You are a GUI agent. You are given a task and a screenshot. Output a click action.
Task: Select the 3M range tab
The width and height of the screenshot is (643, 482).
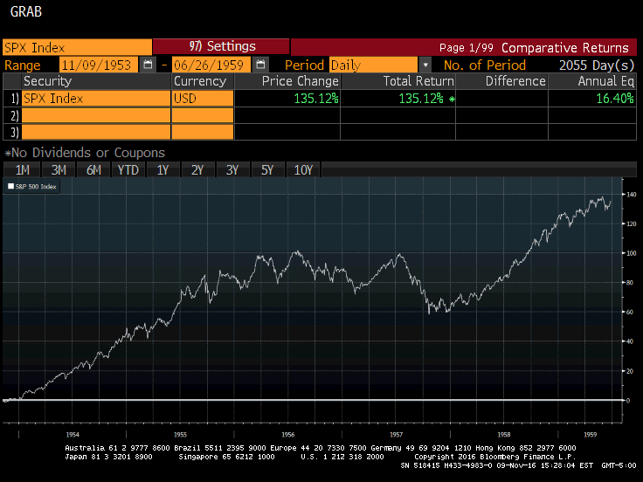[x=59, y=169]
